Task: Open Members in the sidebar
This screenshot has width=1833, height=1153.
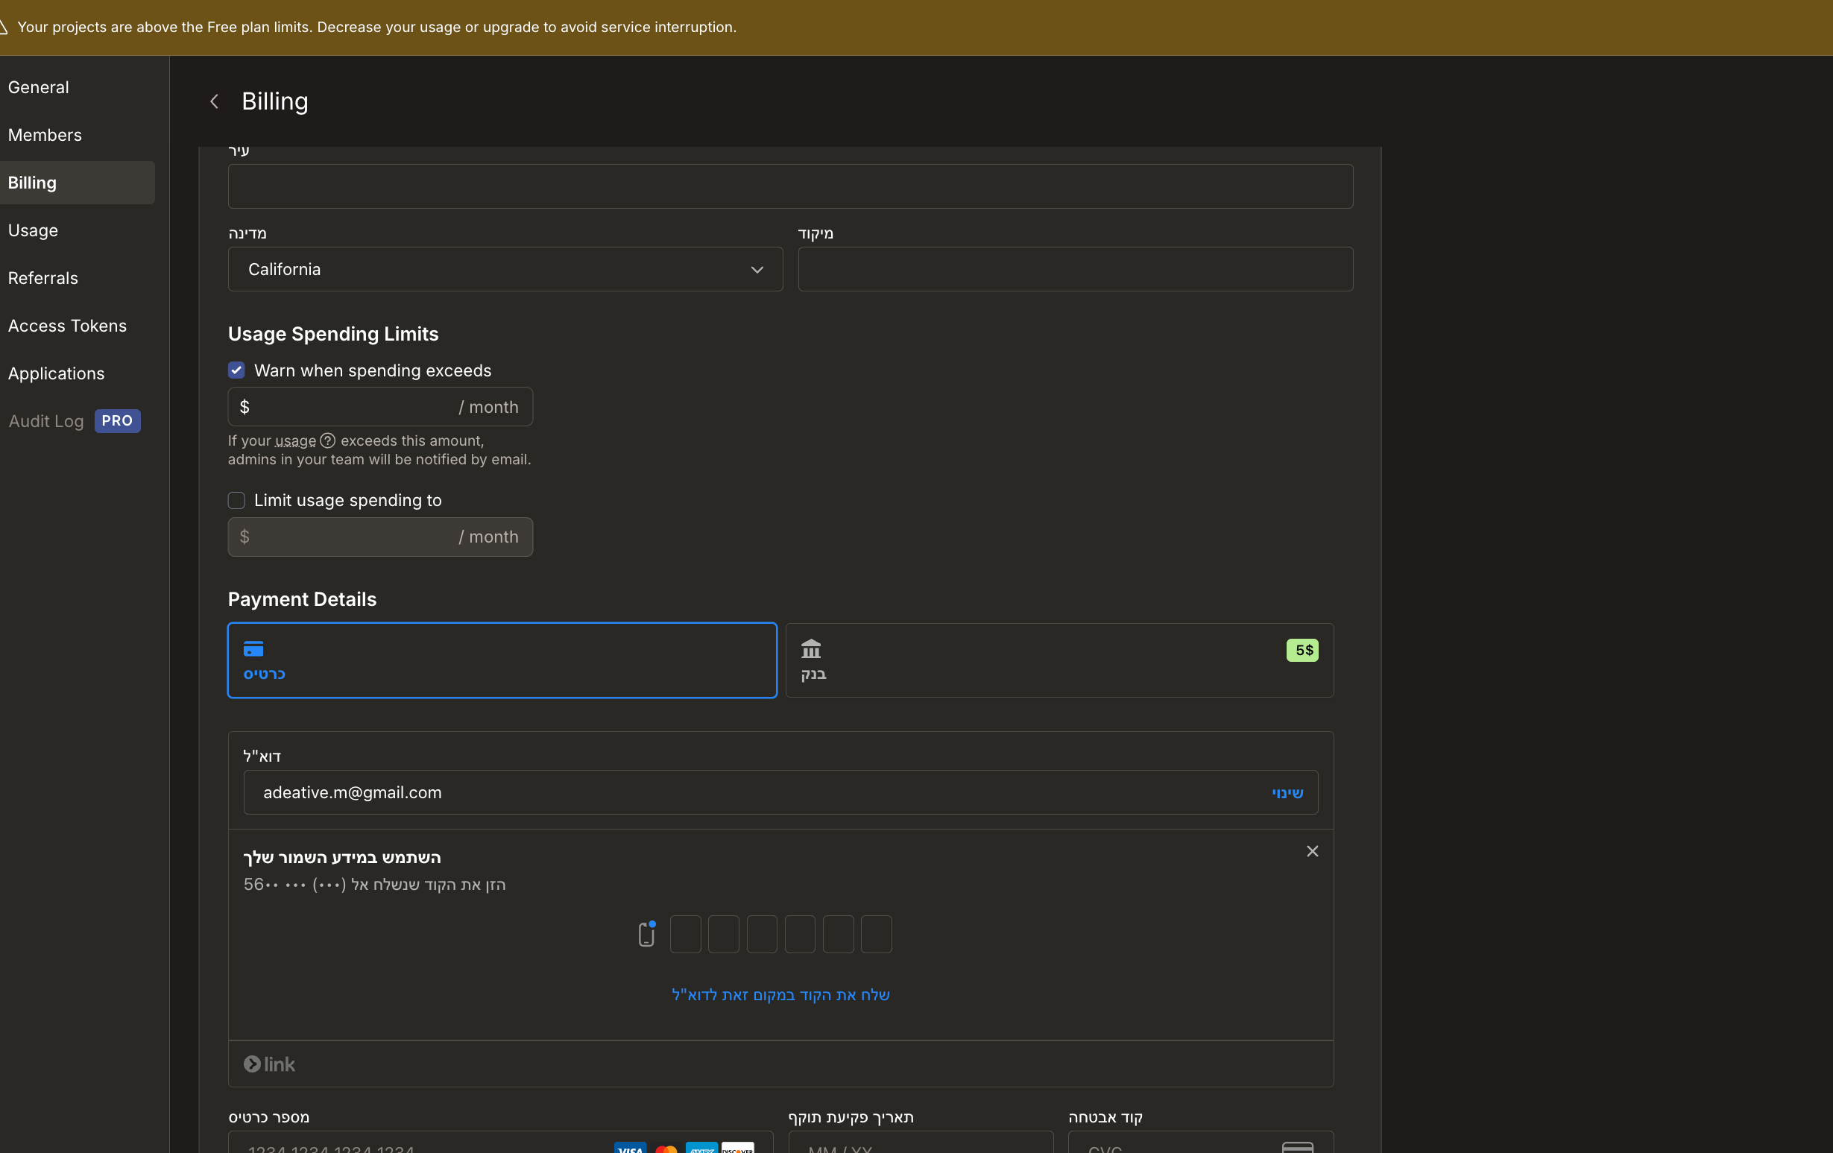Action: (x=45, y=136)
